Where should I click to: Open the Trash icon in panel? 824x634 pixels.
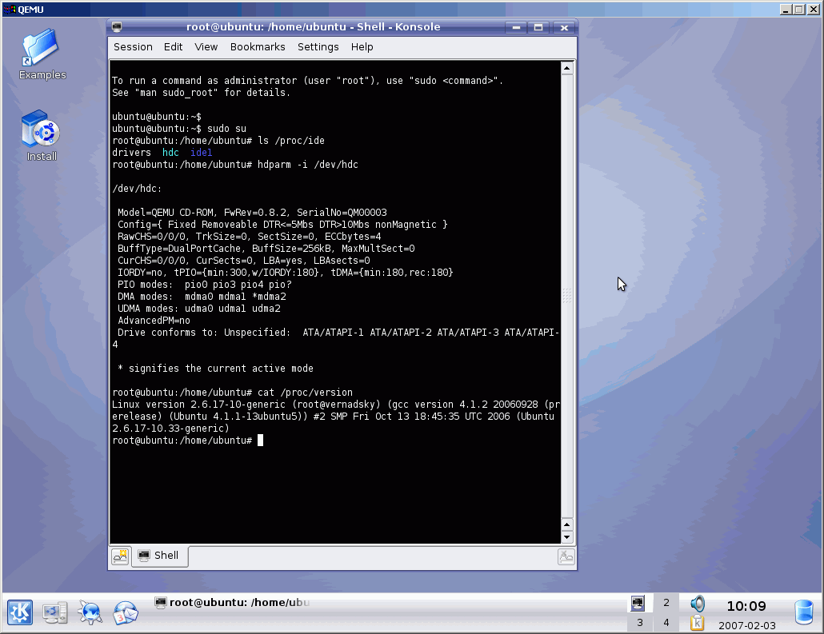coord(804,612)
